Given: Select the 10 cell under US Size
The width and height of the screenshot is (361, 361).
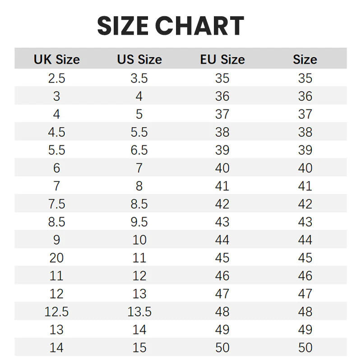Looking at the screenshot, I should 139,240.
